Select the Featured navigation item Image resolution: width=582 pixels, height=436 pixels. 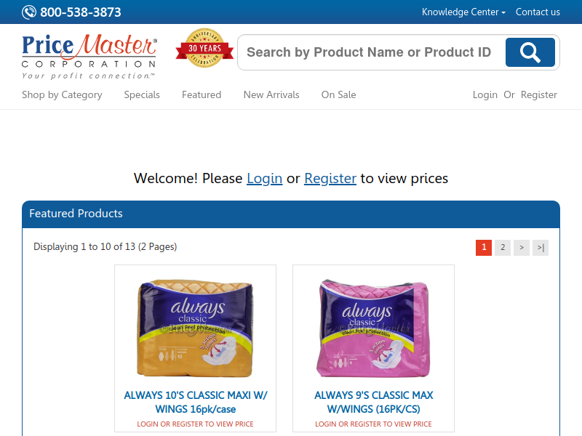tap(202, 95)
